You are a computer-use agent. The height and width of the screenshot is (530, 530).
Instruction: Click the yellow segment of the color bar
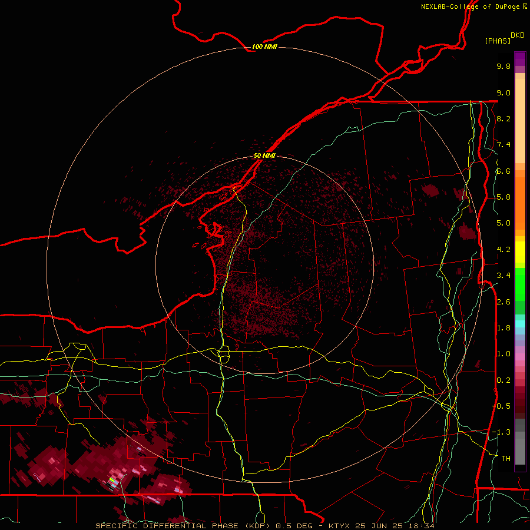520,252
